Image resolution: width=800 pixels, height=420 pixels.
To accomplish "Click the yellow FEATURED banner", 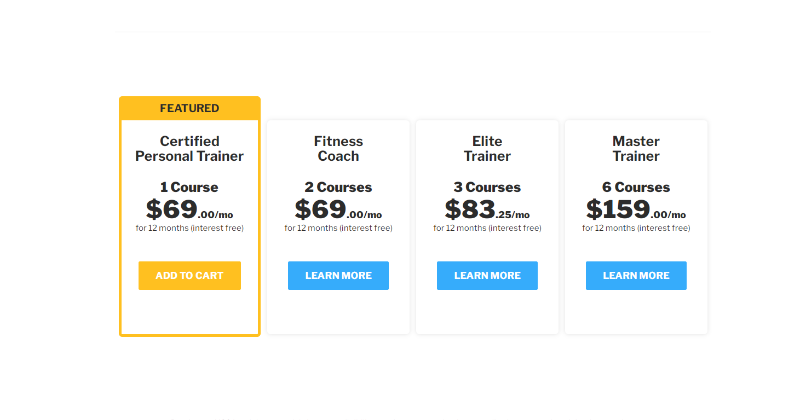I will pos(189,108).
